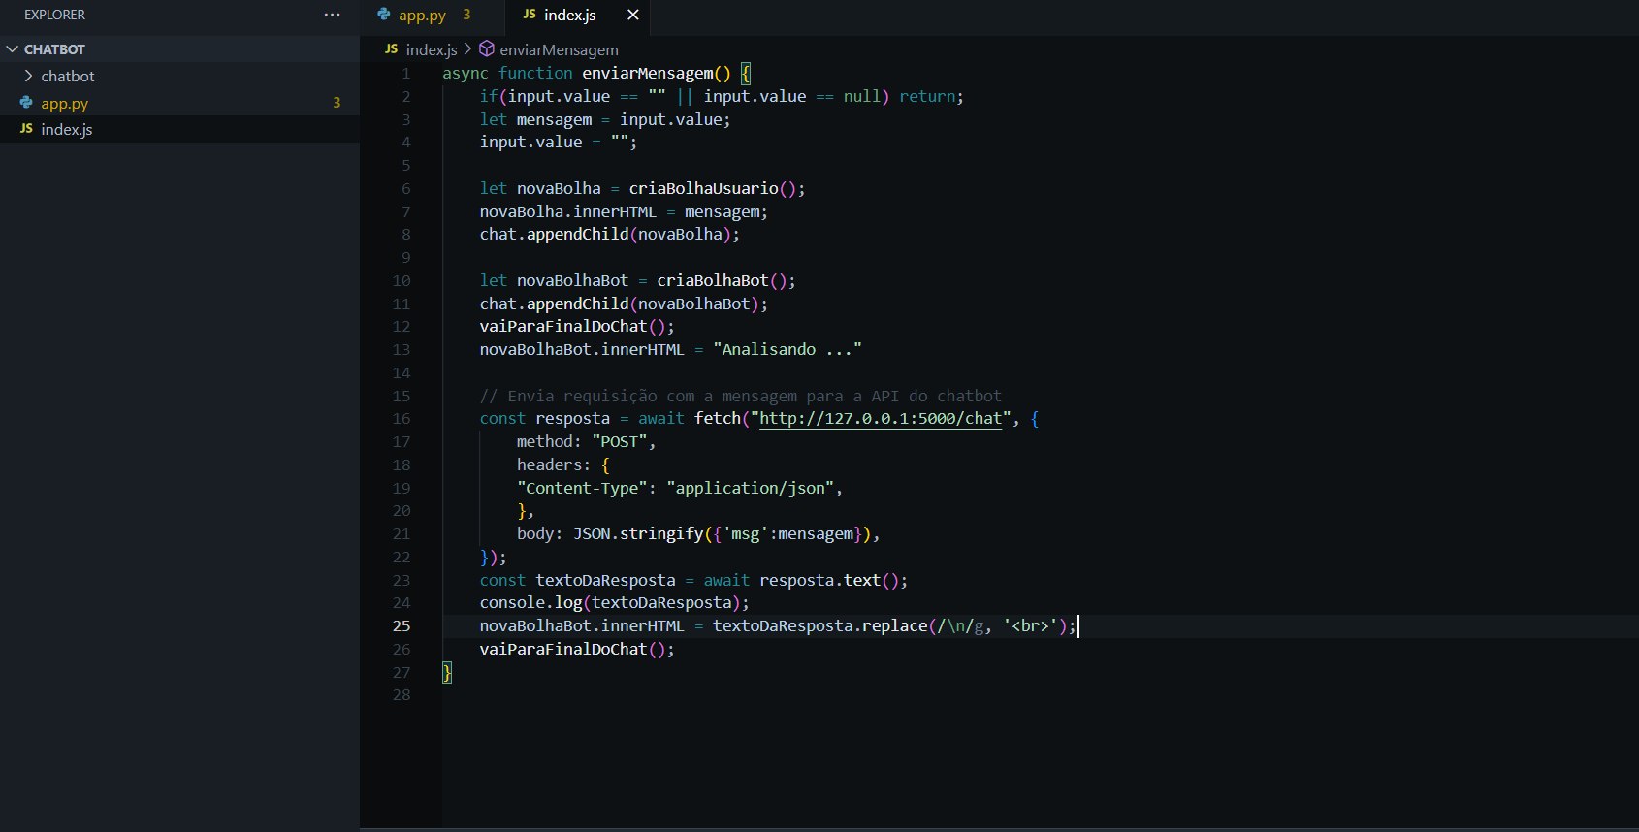Open Explorer more actions ellipsis menu
1639x832 pixels.
pyautogui.click(x=332, y=15)
